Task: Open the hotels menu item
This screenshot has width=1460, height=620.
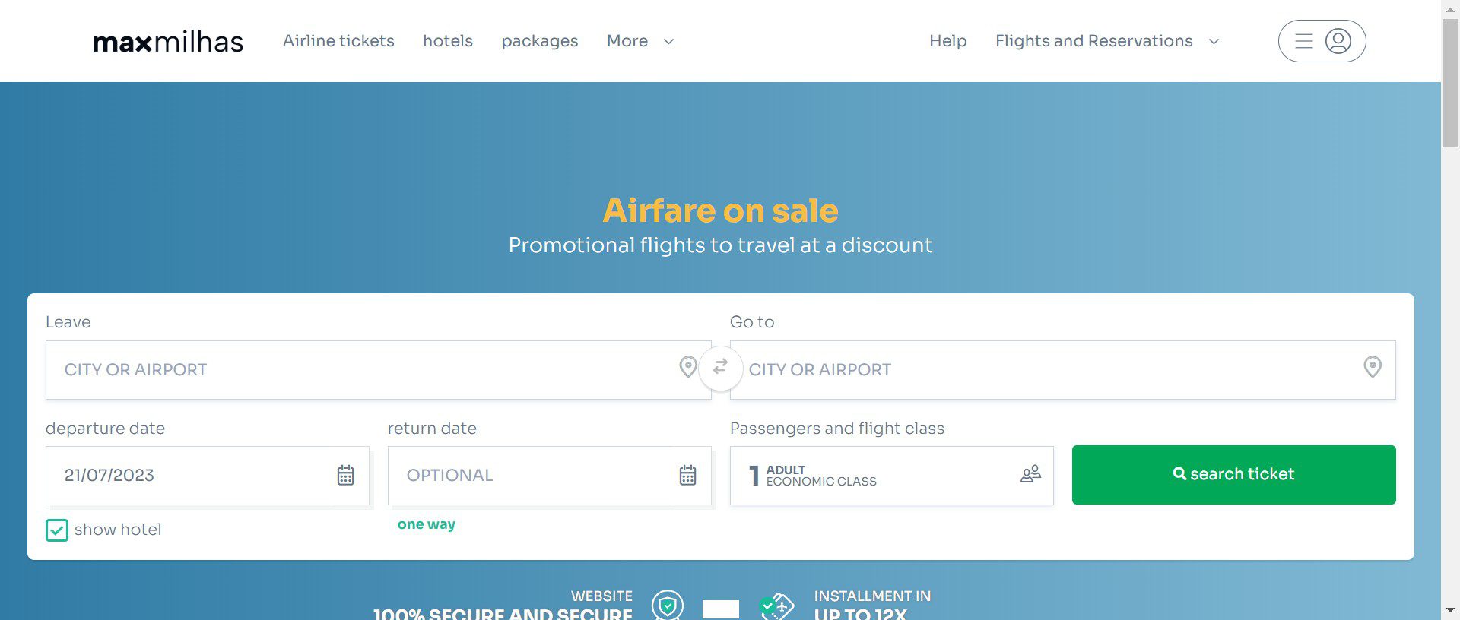Action: 448,41
